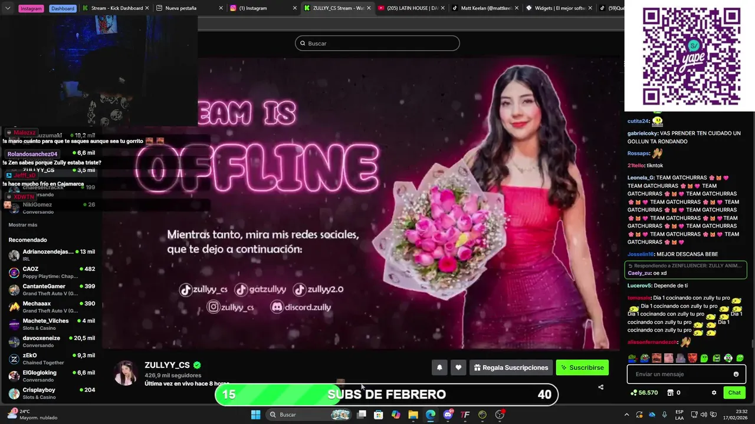Image resolution: width=755 pixels, height=424 pixels.
Task: Click the Recomendado sidebar heading
Action: (x=28, y=240)
